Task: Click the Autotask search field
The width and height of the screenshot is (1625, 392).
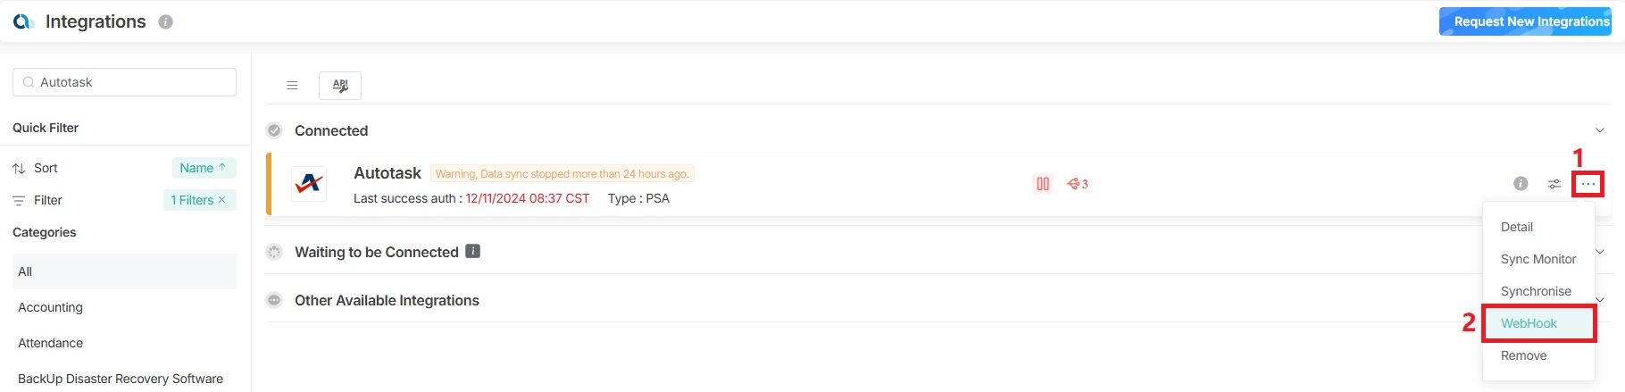Action: click(x=134, y=82)
